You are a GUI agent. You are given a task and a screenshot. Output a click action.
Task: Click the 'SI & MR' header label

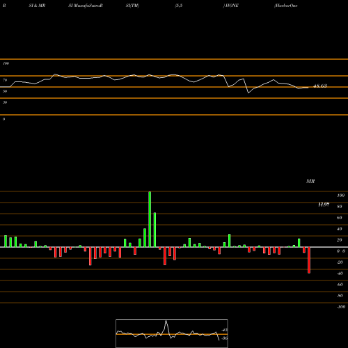(37, 6)
